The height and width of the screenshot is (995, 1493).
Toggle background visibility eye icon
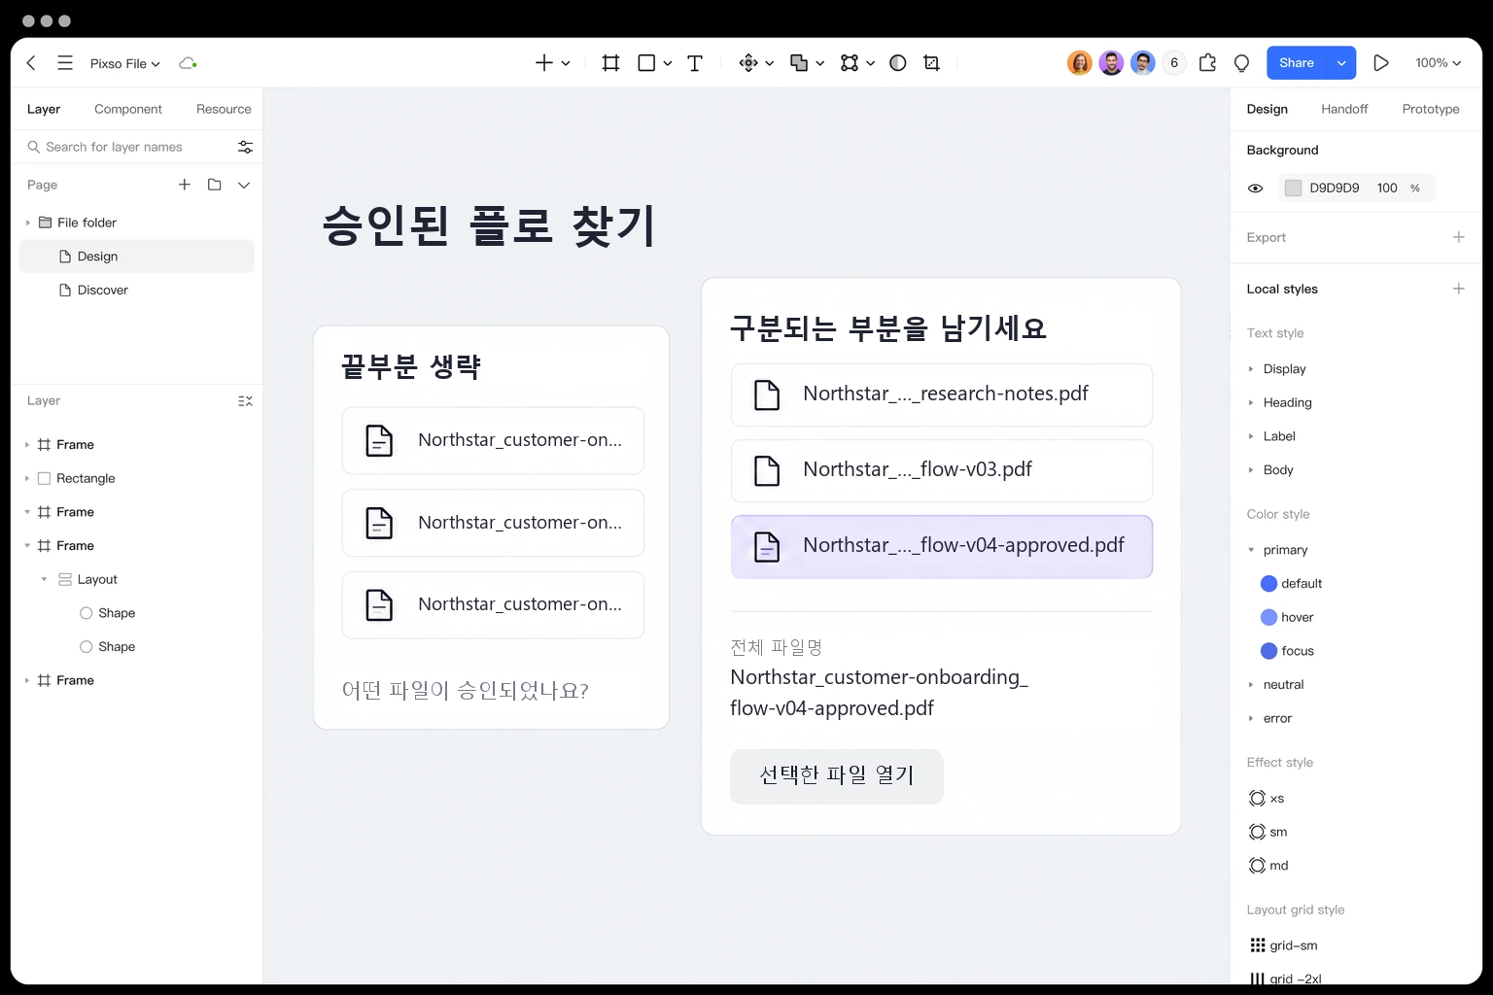[x=1256, y=189]
